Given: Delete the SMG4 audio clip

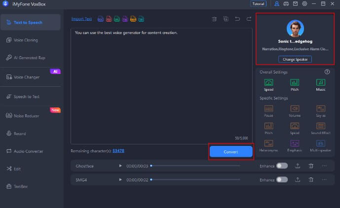Looking at the screenshot, I should (311, 179).
